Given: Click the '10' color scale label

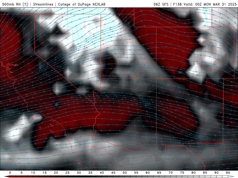Looking at the screenshot, I should pos(33,173).
